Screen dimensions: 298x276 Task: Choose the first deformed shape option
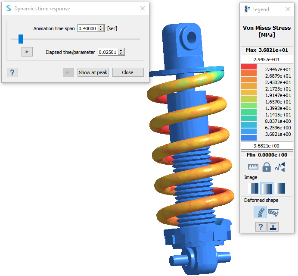[x=260, y=212]
